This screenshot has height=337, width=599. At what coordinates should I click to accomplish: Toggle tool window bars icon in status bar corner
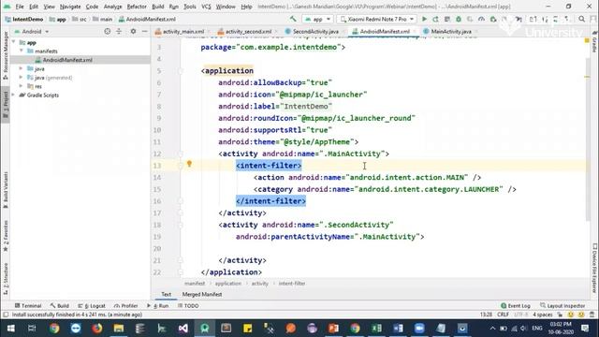pyautogui.click(x=6, y=315)
